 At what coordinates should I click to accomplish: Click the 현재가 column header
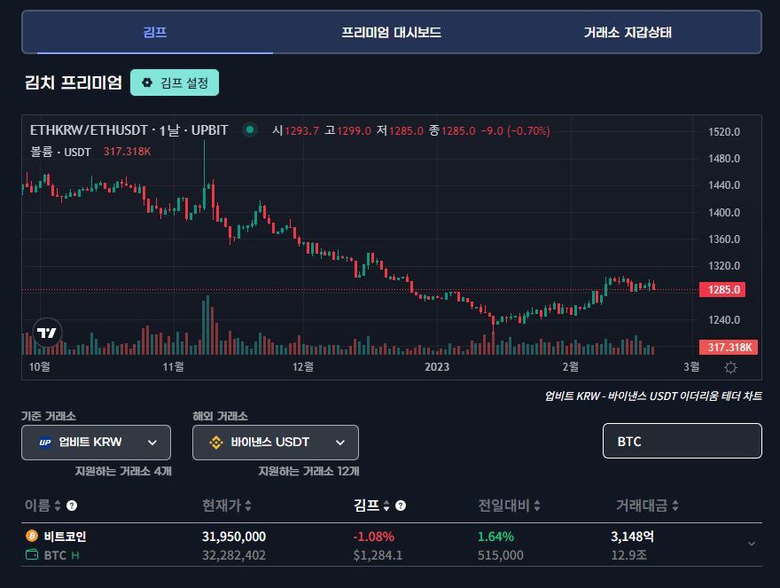tap(222, 506)
